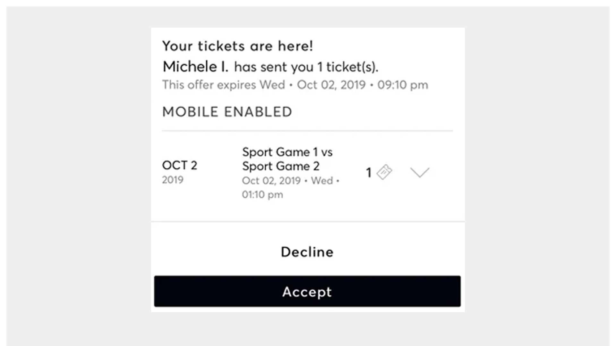Image resolution: width=616 pixels, height=346 pixels.
Task: Decline the ticket transfer offer
Action: click(307, 252)
